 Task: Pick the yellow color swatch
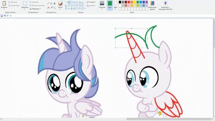tap(135, 2)
